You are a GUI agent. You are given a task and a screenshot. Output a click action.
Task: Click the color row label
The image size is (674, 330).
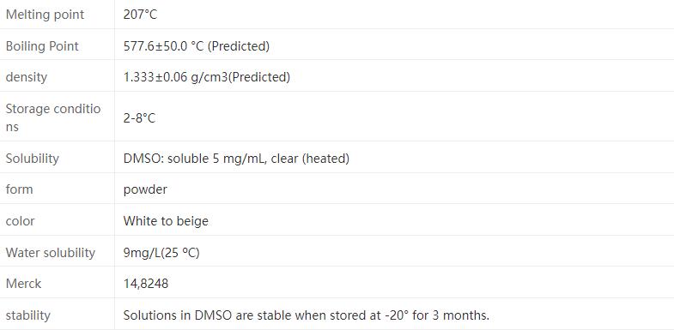[x=20, y=221]
